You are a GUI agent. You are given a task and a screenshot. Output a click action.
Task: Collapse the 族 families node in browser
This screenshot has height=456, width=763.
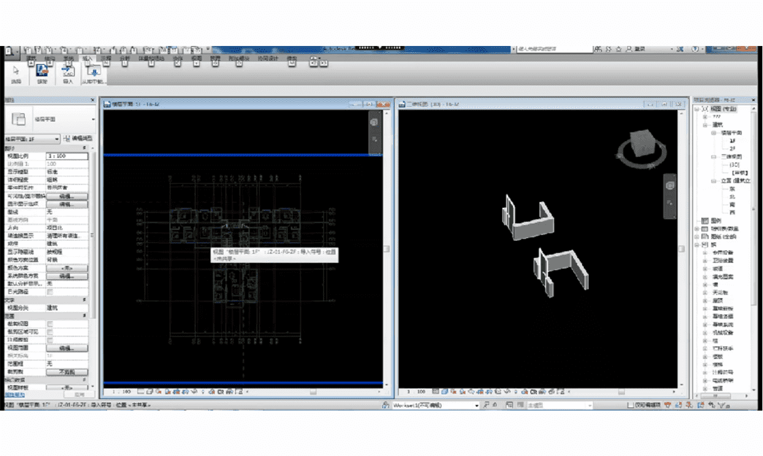(697, 245)
